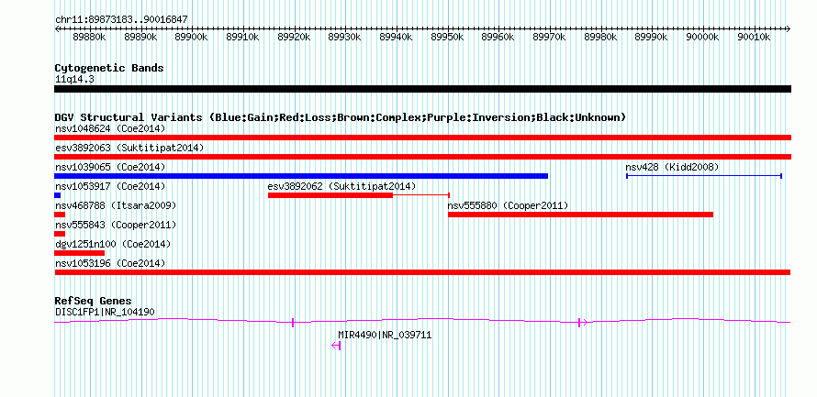Open the nsv555880 (Cooper2011) label

508,205
